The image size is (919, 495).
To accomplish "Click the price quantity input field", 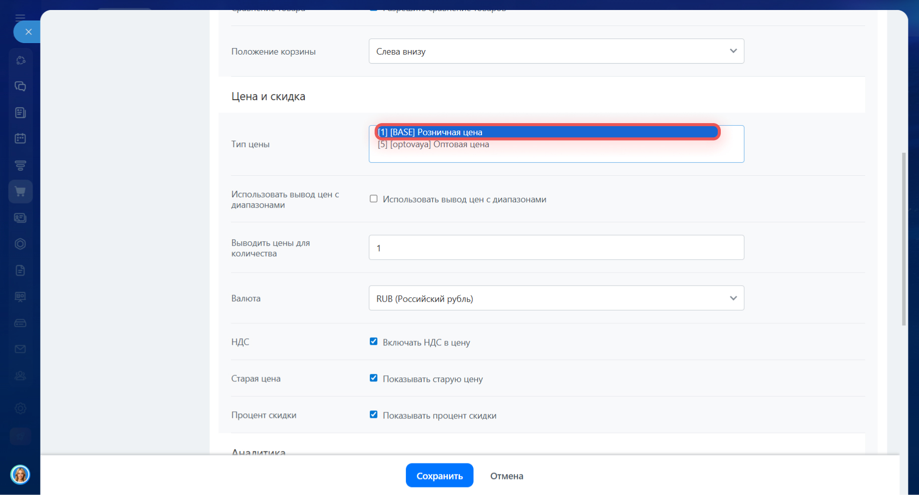I will point(556,248).
